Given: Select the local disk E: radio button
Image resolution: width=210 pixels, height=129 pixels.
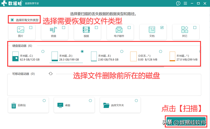Looking at the screenshot, I should pos(122,52).
